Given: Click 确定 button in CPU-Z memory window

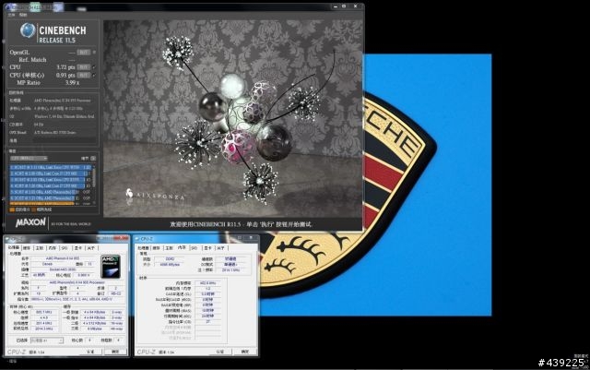Looking at the screenshot, I should click(245, 352).
